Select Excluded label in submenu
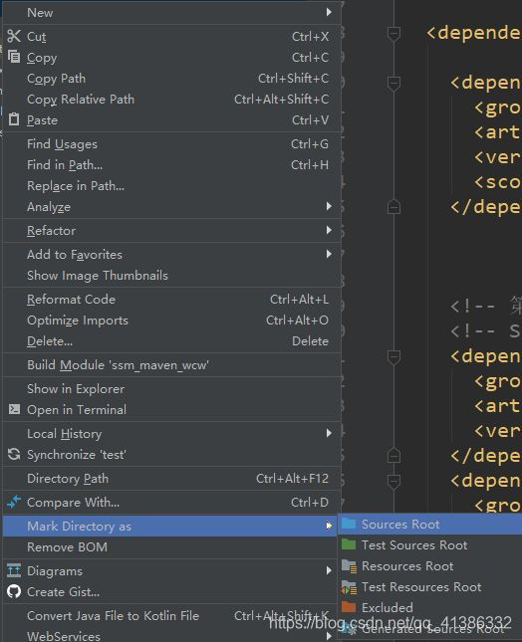Viewport: 522px width, 642px height. click(387, 607)
